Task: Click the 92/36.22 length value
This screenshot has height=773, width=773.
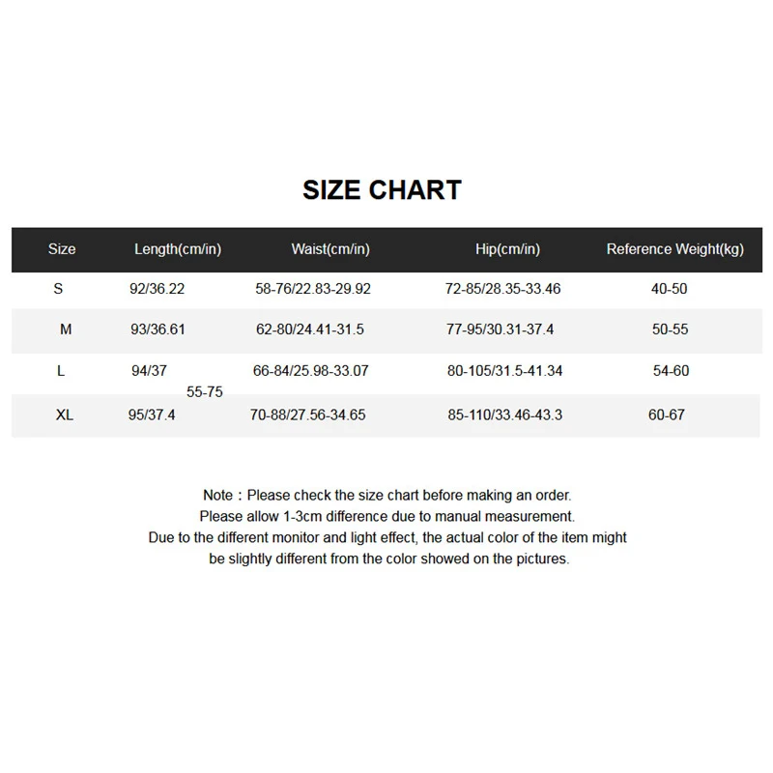Action: [157, 288]
